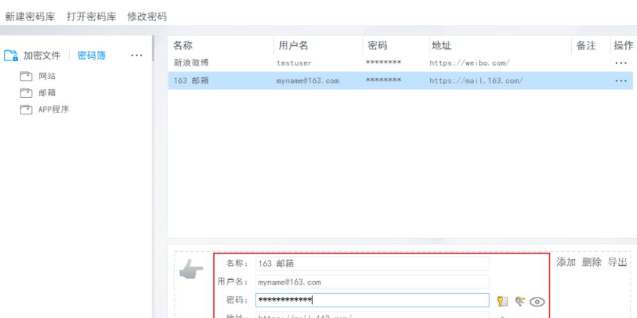Click the 加密文件 lock-folder icon
The height and width of the screenshot is (318, 637).
[11, 55]
